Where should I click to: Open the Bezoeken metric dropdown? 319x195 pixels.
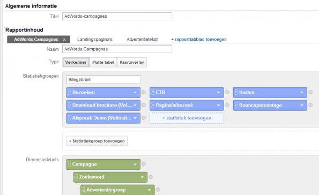pyautogui.click(x=135, y=93)
